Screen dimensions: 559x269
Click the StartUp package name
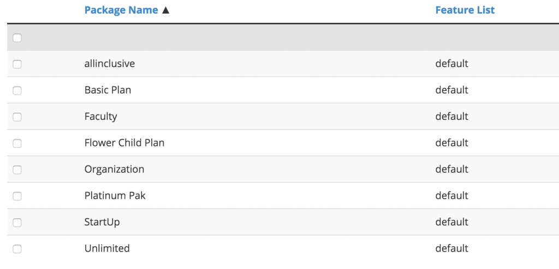(102, 222)
